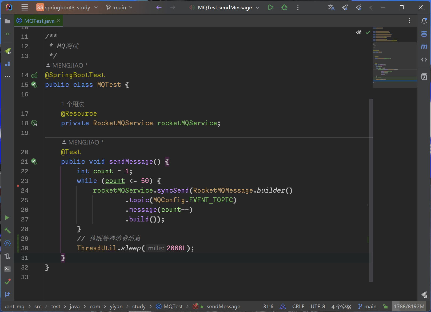Open the JRebel panel in left sidebar
The height and width of the screenshot is (312, 431).
point(8,51)
